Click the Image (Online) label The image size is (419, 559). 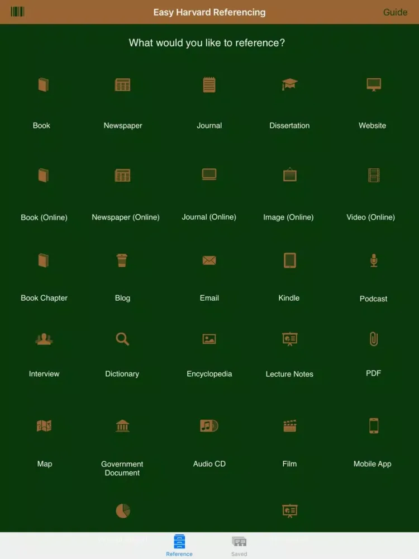tap(289, 217)
